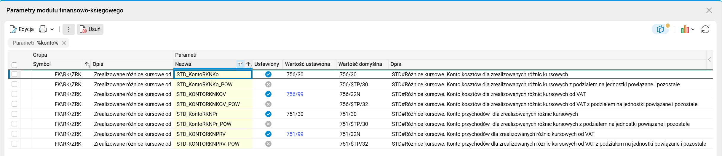Click the STD_KontoRKNPr parameter name cell

point(197,114)
